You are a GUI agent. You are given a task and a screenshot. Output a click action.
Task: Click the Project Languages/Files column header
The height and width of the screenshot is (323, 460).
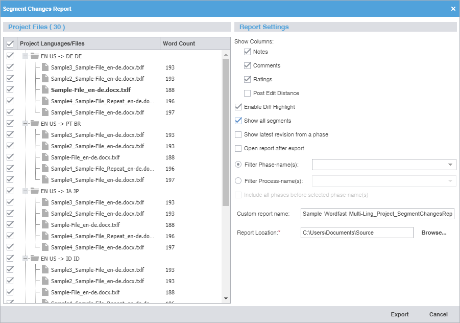click(88, 43)
